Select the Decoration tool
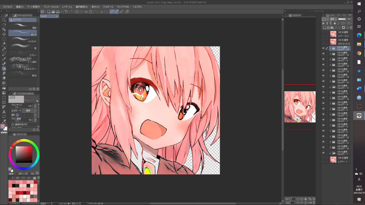365x205 pixels. click(4, 73)
